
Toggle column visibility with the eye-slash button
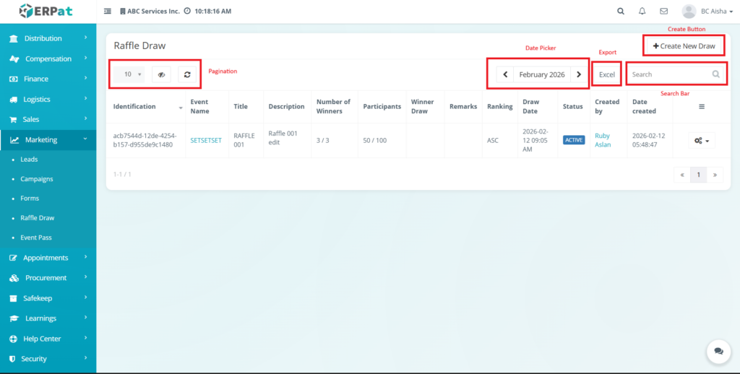pyautogui.click(x=162, y=74)
